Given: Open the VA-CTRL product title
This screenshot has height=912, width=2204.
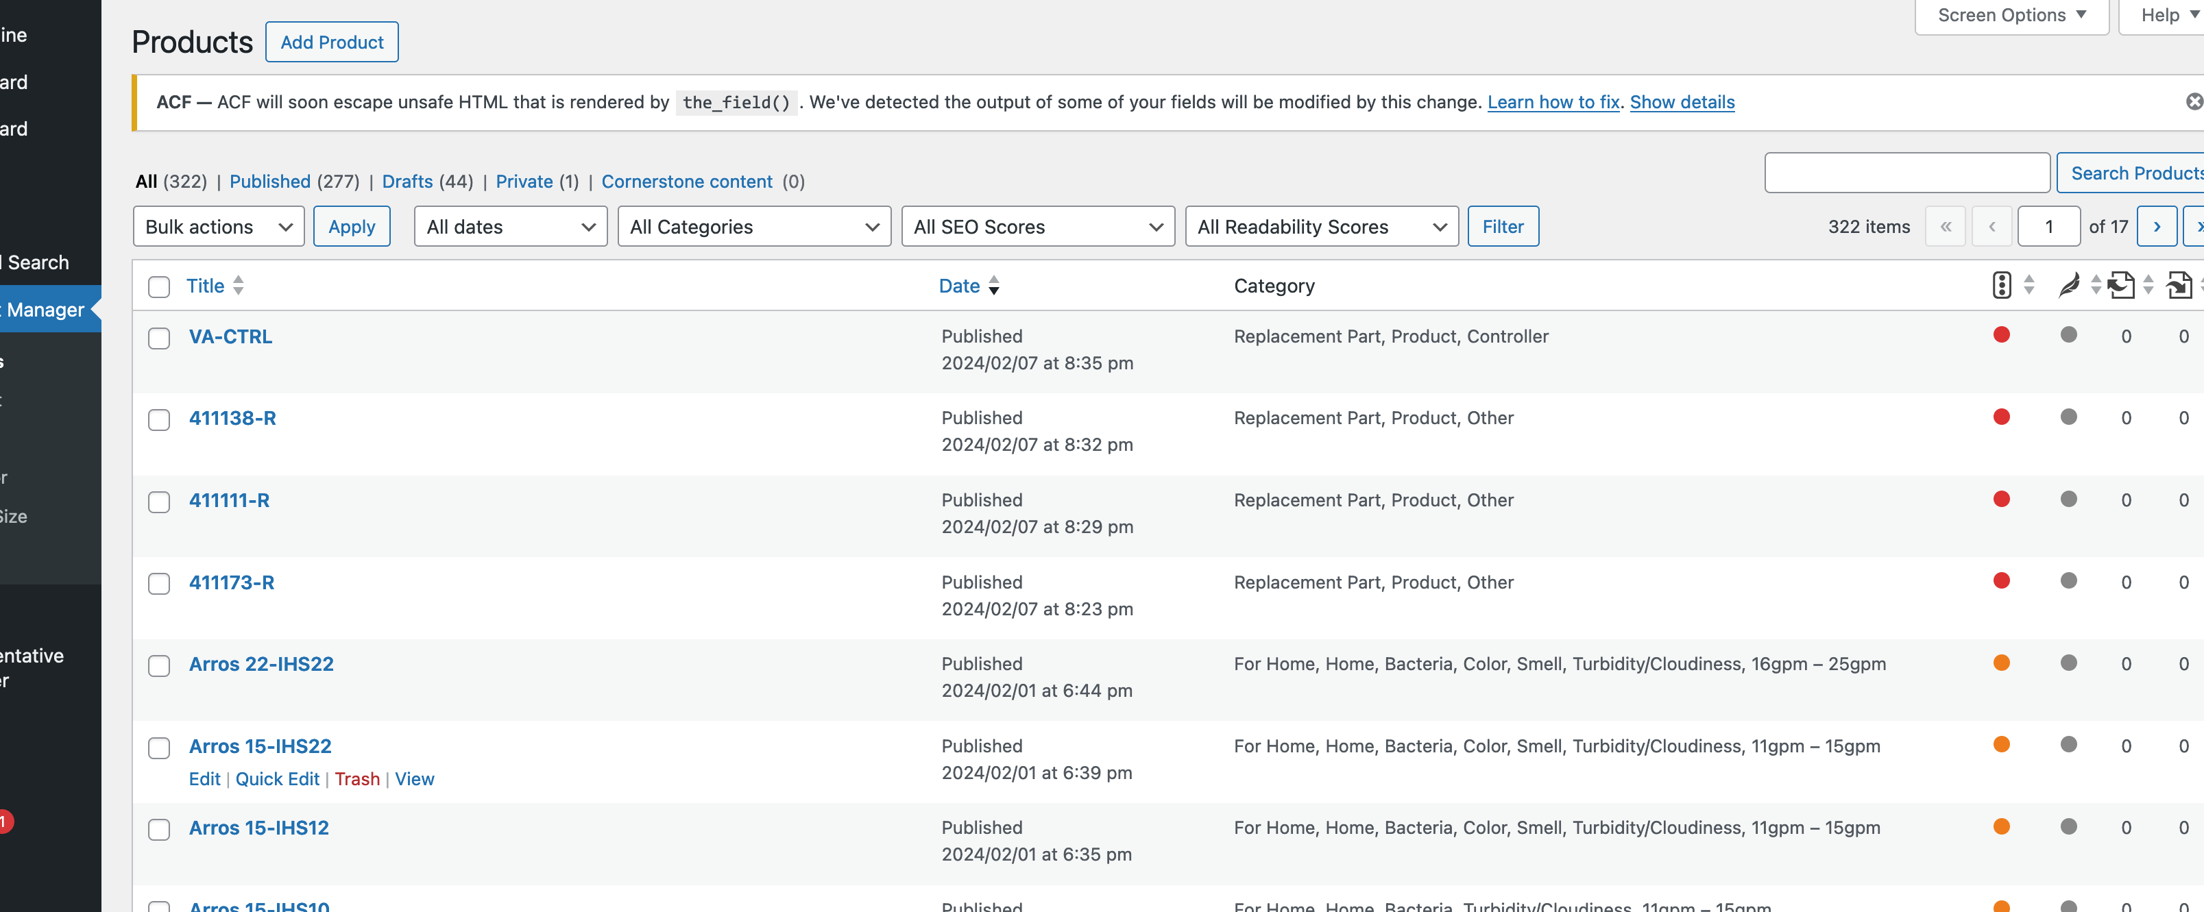Looking at the screenshot, I should click(230, 336).
